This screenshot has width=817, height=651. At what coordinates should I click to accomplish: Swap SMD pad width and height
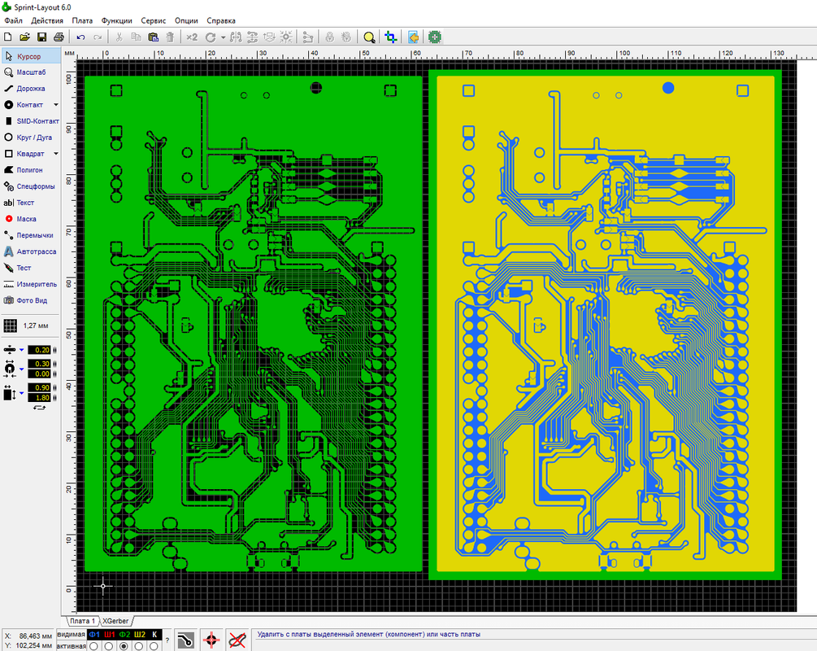(x=39, y=408)
